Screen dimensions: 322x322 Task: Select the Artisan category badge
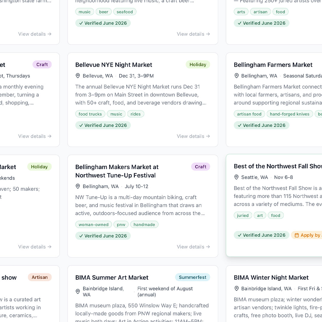point(40,277)
